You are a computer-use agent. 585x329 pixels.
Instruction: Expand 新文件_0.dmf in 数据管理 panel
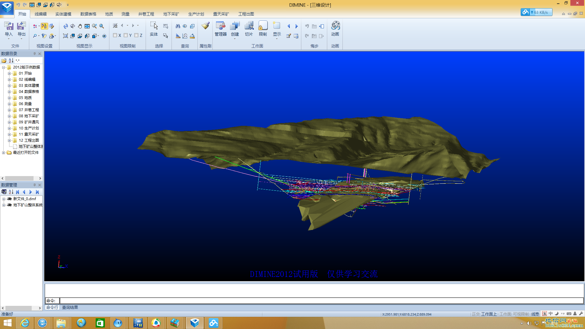tap(4, 199)
